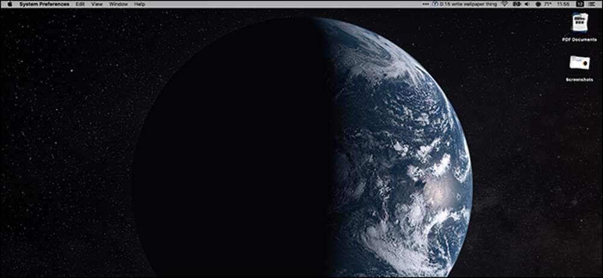Screen dimensions: 603x278
Task: Open the View menu
Action: point(96,4)
